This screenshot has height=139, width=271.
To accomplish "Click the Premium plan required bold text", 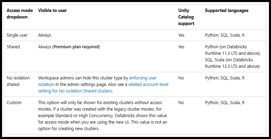I will (x=76, y=47).
